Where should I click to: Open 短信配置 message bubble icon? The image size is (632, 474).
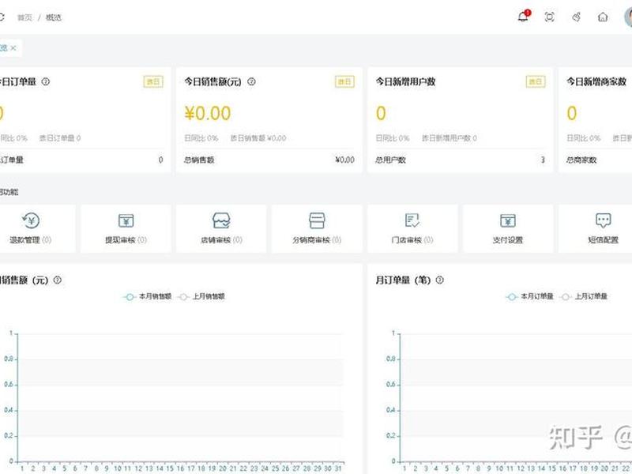click(x=604, y=220)
